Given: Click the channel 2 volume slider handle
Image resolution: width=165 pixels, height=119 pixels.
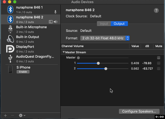Looking at the screenshot, I should 106,69.
